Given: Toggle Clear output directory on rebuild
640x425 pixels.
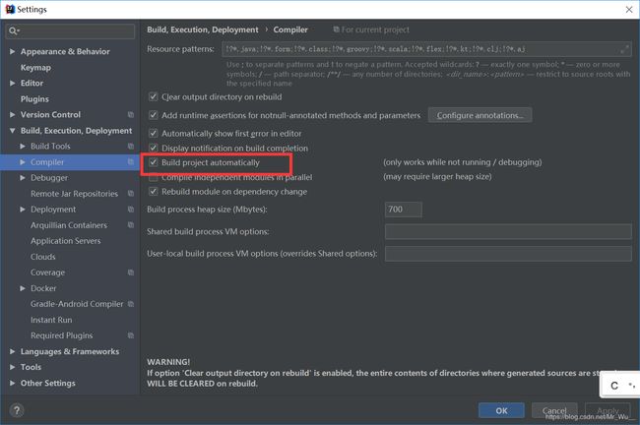Looking at the screenshot, I should (153, 96).
